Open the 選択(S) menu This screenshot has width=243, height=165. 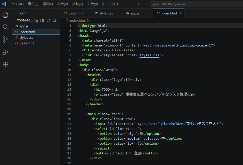(48, 4)
